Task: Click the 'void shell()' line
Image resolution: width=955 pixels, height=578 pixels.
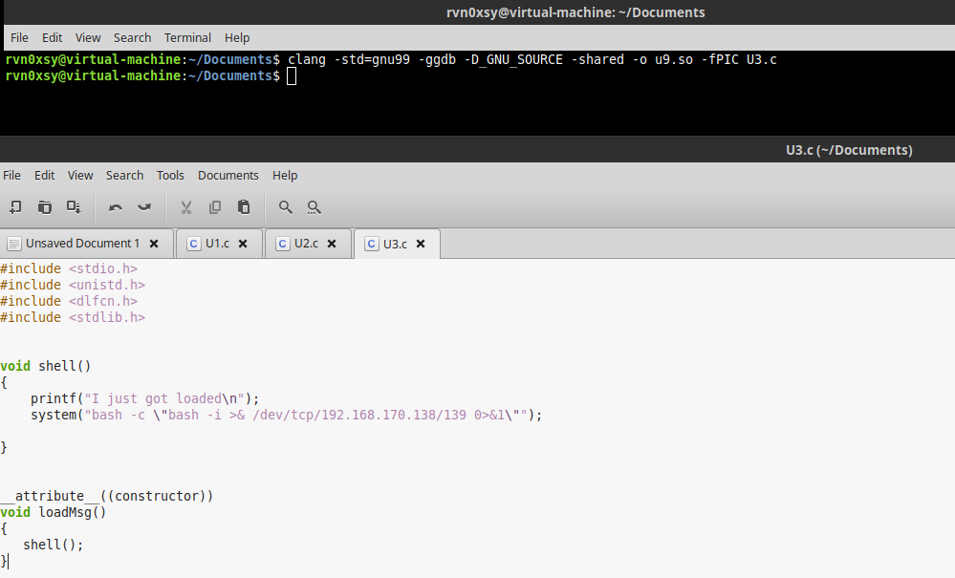Action: coord(46,366)
